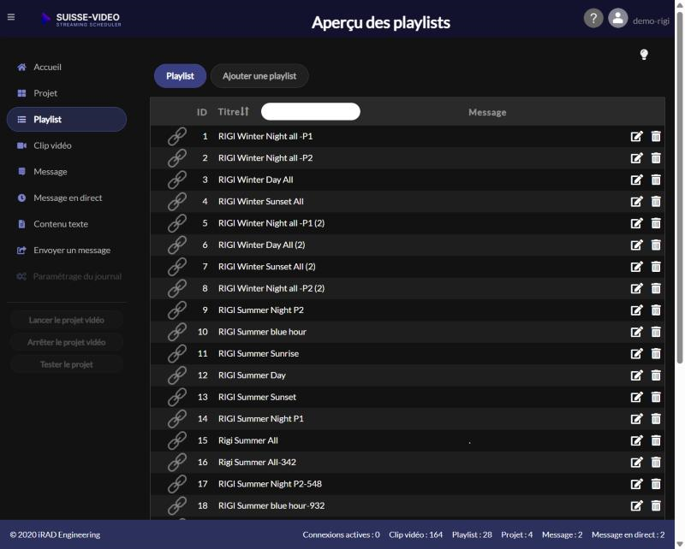Screen dimensions: 685x549
Task: Switch to Playlist tab
Action: click(x=180, y=76)
